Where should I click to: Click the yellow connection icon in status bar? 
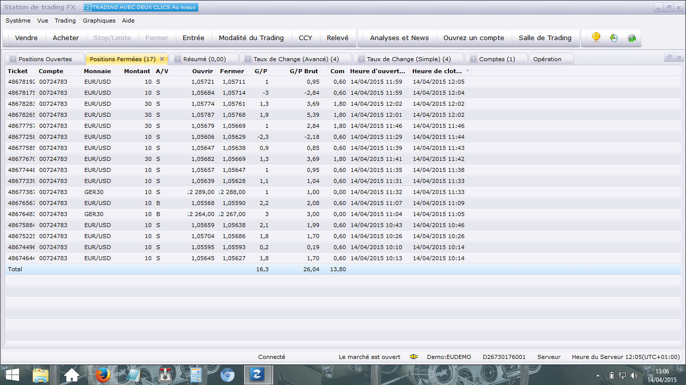[x=414, y=357]
